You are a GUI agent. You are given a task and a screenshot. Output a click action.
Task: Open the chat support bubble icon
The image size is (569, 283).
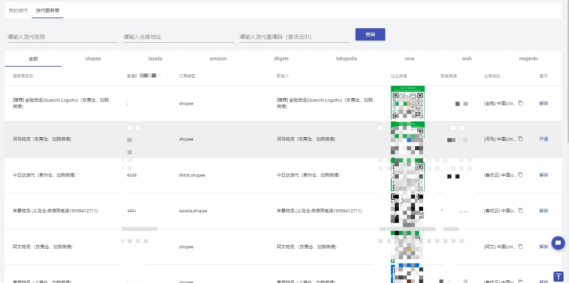pos(558,243)
